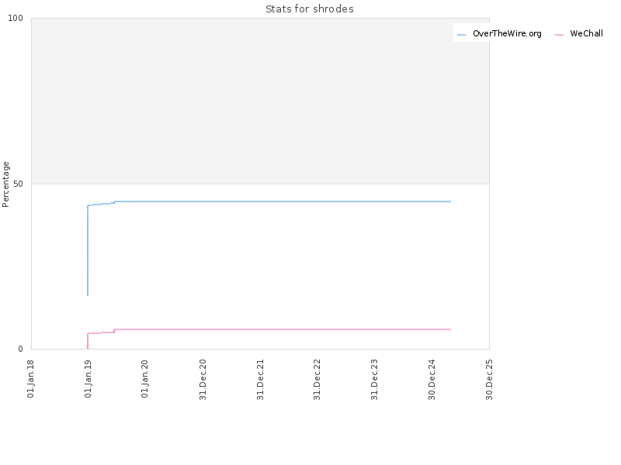Click the 01.Jan.20 x-axis date label

tap(145, 379)
